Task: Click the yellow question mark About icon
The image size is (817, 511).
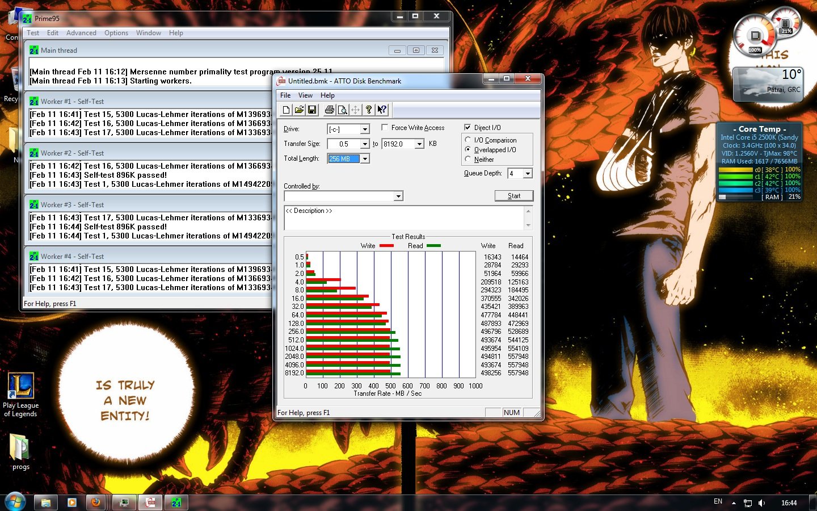Action: (x=369, y=110)
